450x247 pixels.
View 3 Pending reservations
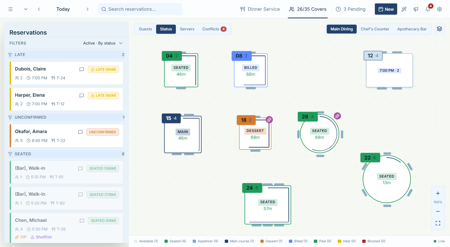coord(351,9)
